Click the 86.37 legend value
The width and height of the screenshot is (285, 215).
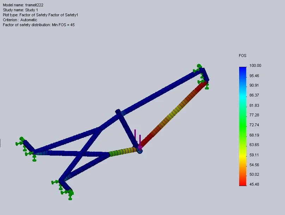254,95
